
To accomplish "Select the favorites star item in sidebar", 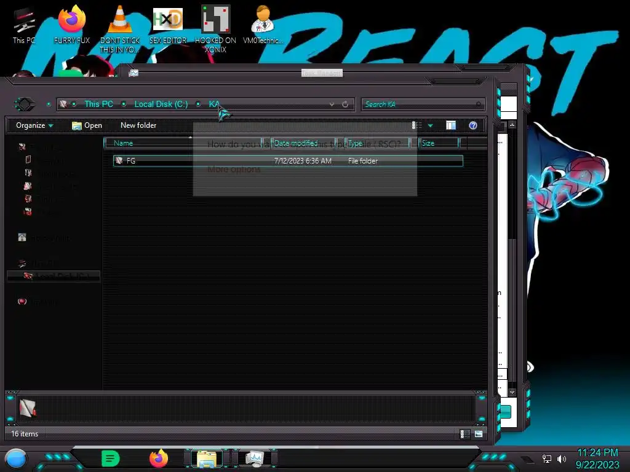I will pos(23,147).
